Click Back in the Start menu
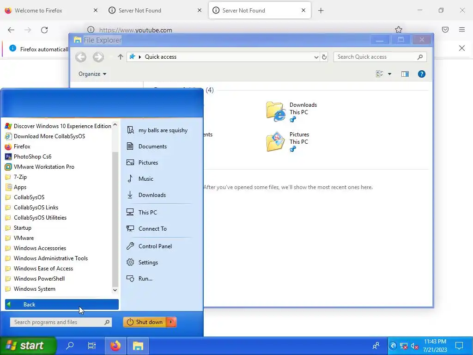This screenshot has width=473, height=355. pyautogui.click(x=62, y=304)
